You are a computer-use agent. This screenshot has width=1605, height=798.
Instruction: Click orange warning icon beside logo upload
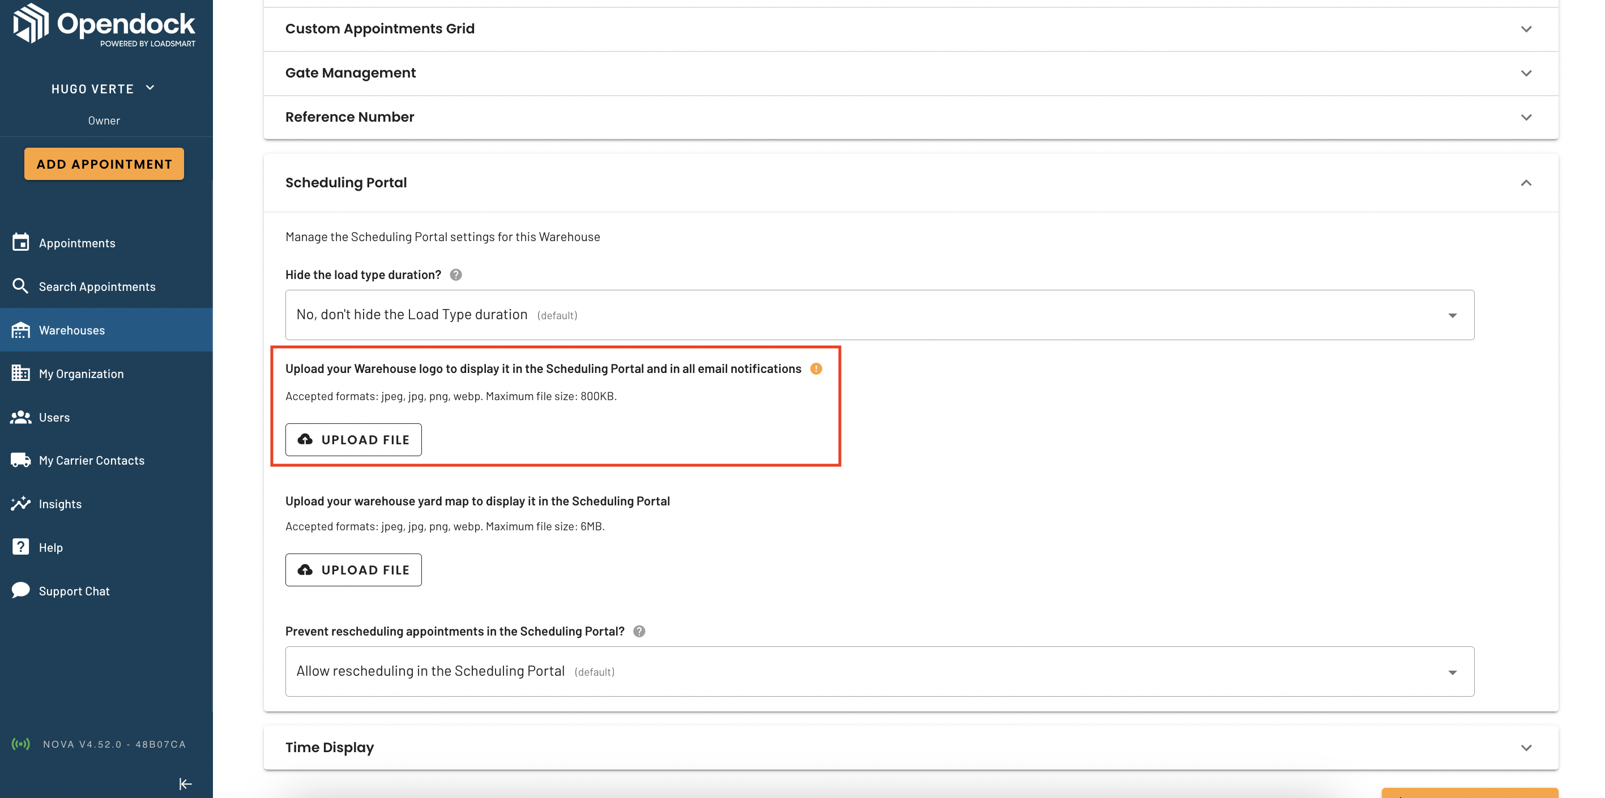coord(816,368)
